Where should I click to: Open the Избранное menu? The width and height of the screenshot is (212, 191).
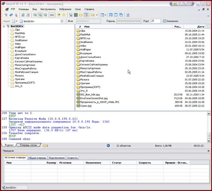click(65, 9)
